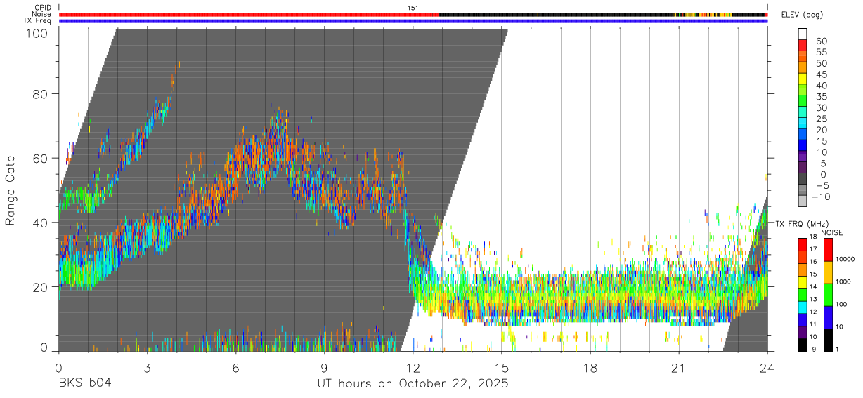Click the Range Gate axis title

click(x=11, y=190)
